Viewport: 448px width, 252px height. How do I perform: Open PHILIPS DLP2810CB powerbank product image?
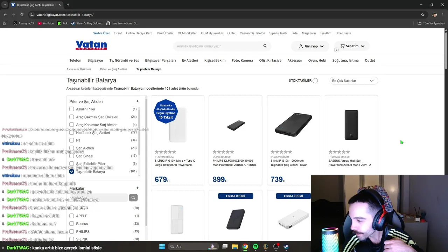236,125
